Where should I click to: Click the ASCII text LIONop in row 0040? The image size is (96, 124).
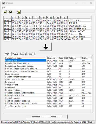pyautogui.click(x=72, y=31)
